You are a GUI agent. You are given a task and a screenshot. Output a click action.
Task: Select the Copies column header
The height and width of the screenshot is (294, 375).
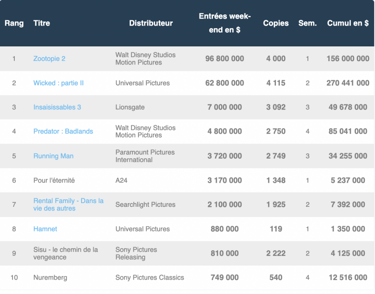[x=275, y=23]
